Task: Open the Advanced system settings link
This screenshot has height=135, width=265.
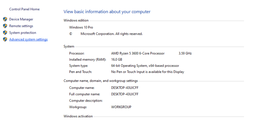Action: click(x=28, y=40)
